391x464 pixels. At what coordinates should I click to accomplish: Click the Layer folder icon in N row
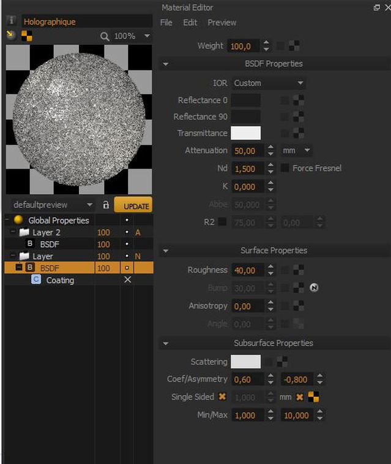[24, 256]
